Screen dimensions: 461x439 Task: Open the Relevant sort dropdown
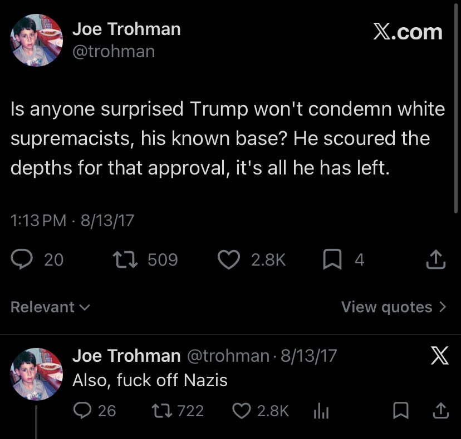pyautogui.click(x=50, y=307)
